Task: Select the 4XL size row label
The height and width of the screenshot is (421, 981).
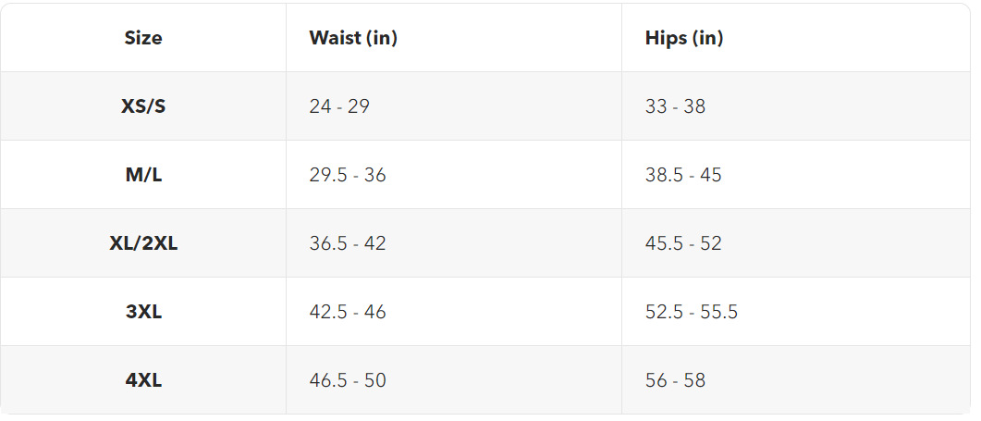Action: point(143,380)
